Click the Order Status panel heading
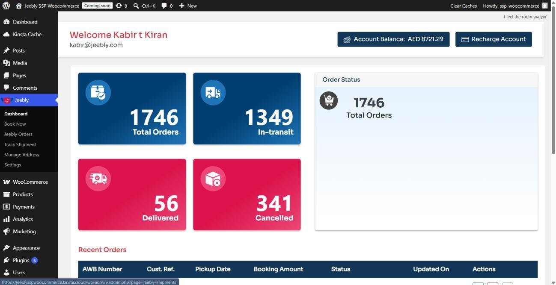The height and width of the screenshot is (285, 556). [341, 80]
